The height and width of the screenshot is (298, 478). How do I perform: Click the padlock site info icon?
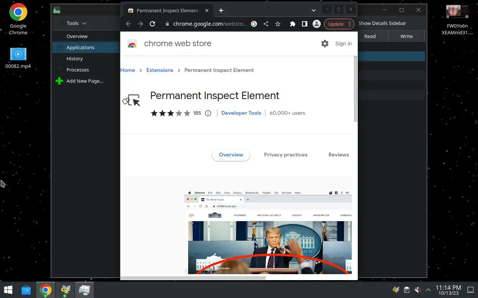point(167,24)
